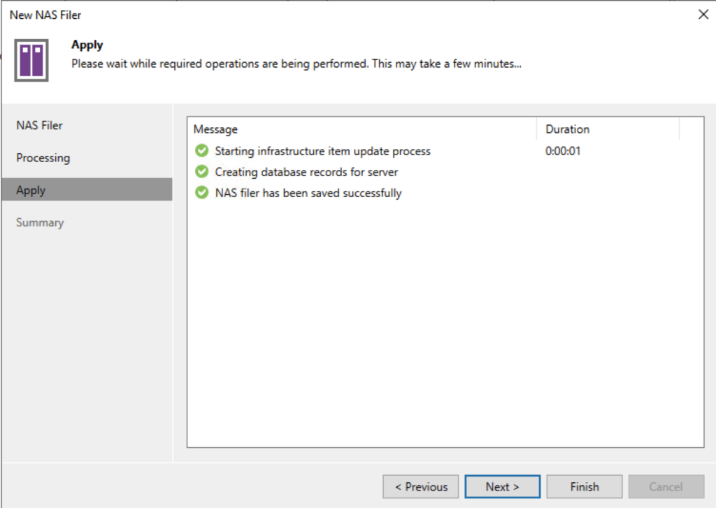716x508 pixels.
Task: Click green check beside Starting infrastructure item update
Action: pyautogui.click(x=202, y=151)
